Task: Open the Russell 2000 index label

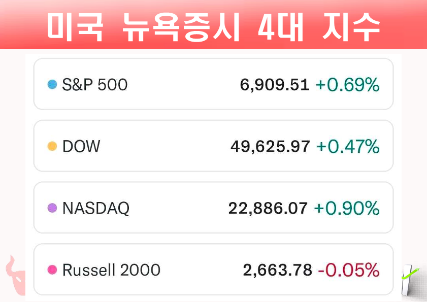Action: (x=111, y=270)
